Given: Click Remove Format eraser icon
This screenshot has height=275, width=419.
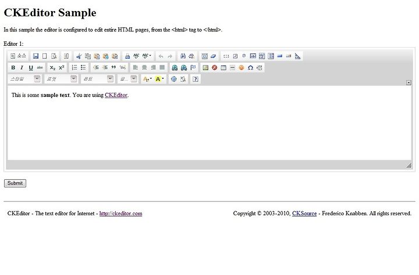Looking at the screenshot, I should 213,56.
